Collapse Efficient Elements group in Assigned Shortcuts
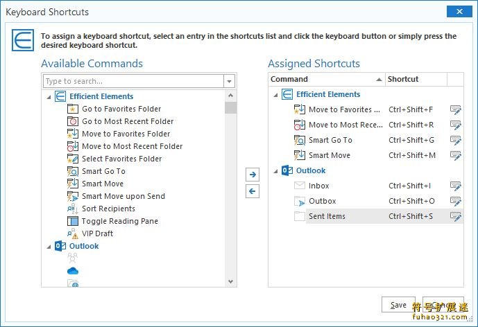Viewport: 478px width, 327px height. [275, 95]
